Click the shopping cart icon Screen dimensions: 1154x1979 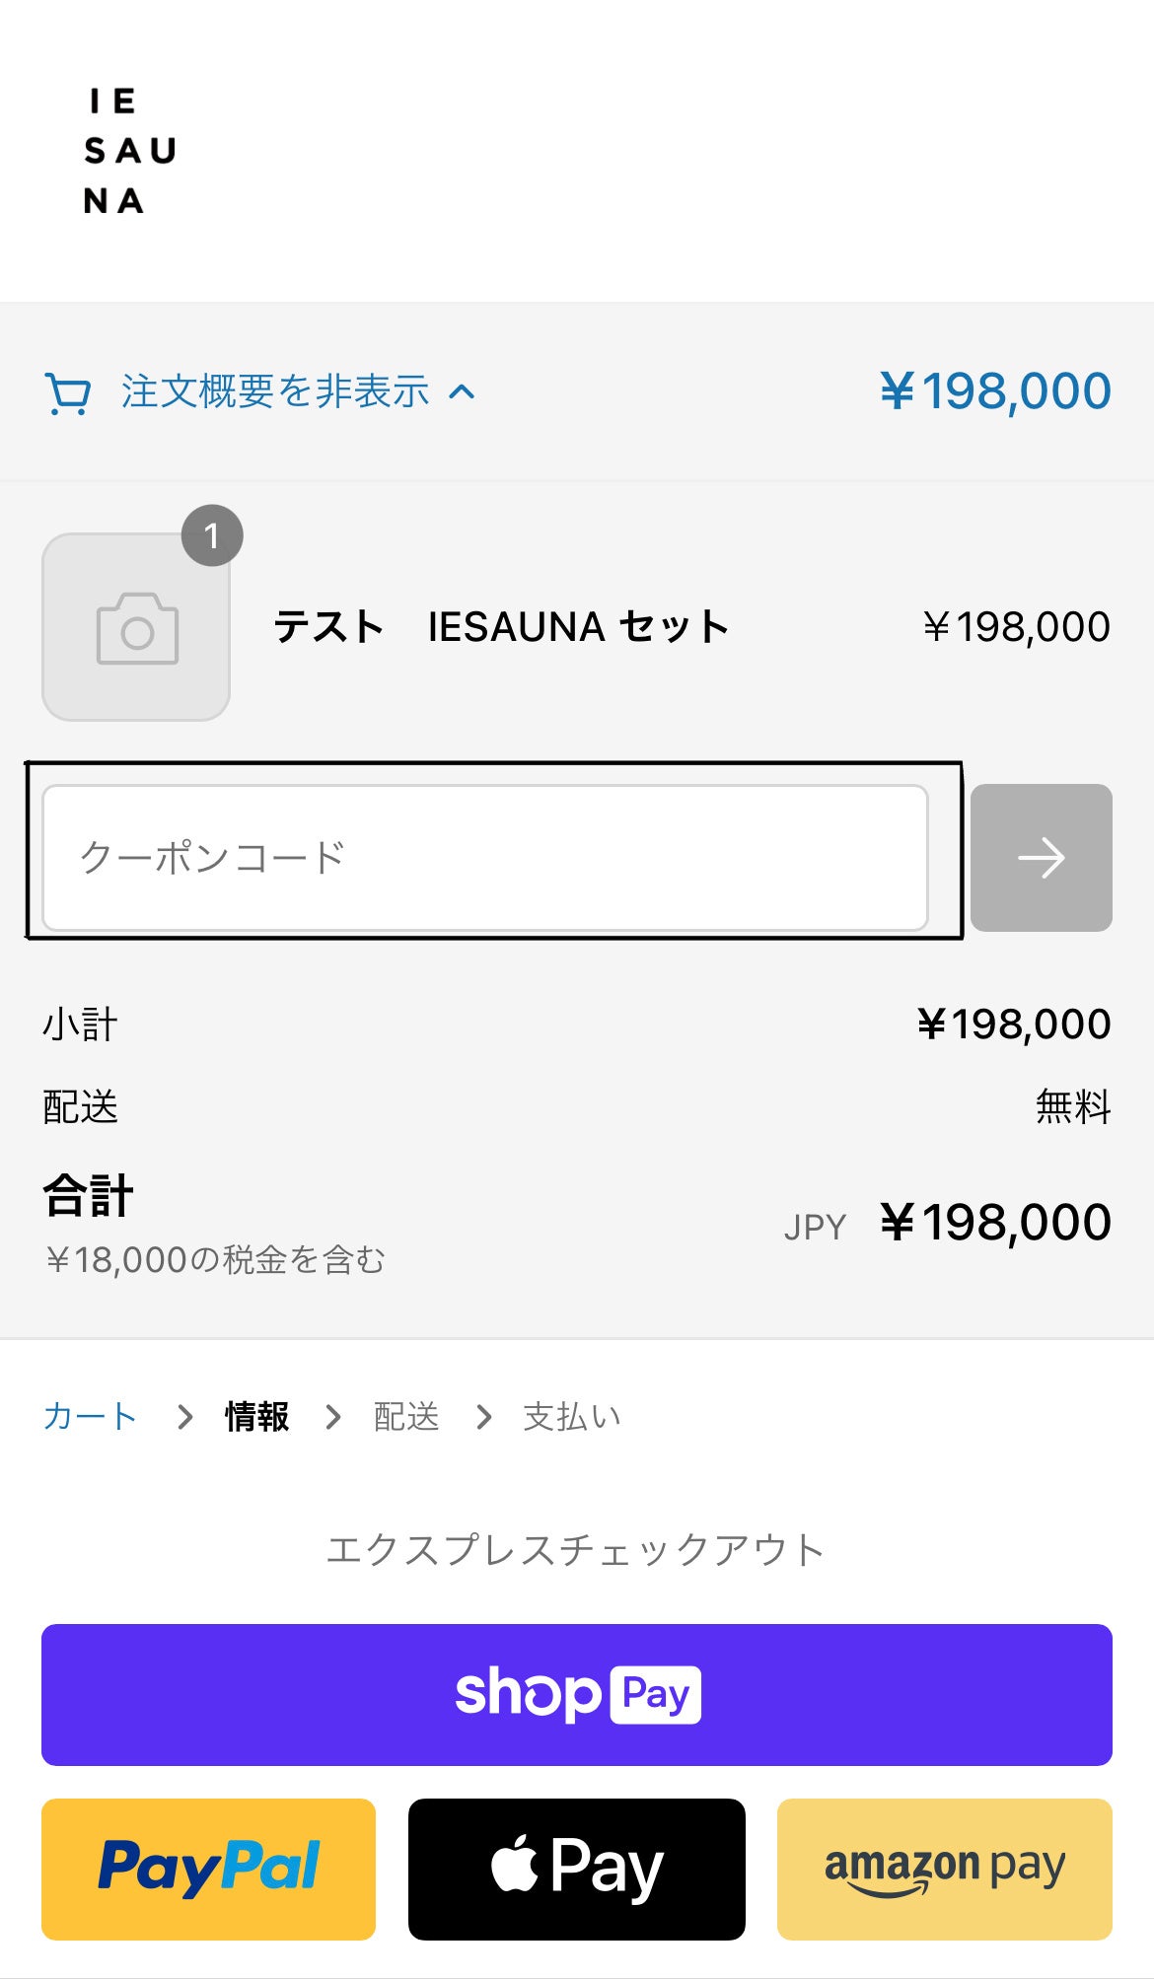67,393
